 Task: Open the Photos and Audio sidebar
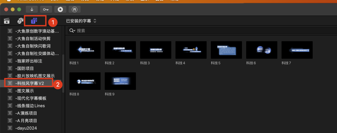point(20,21)
